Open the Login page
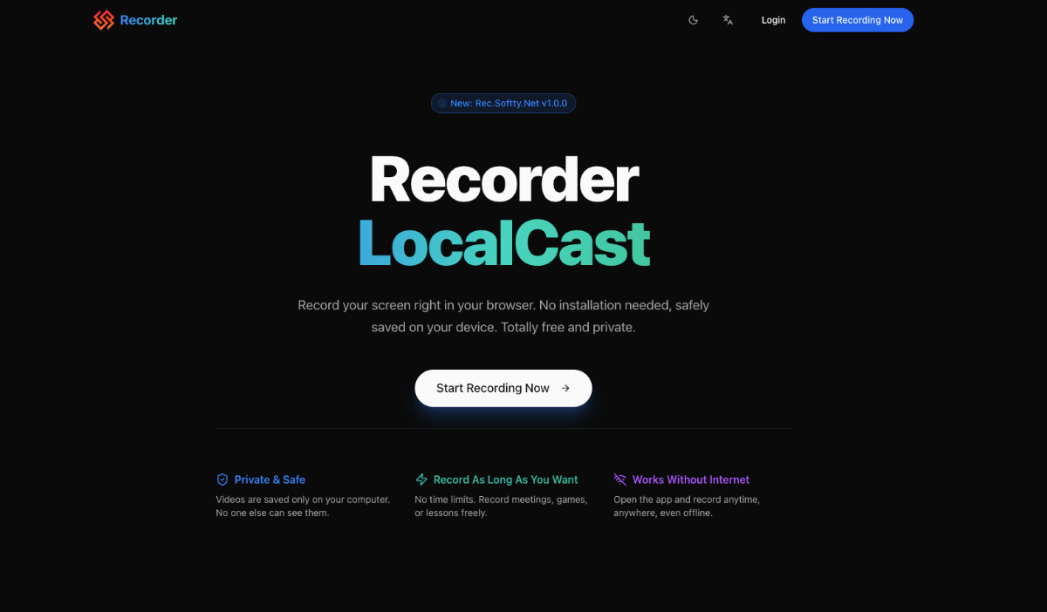Viewport: 1047px width, 612px height. 773,20
